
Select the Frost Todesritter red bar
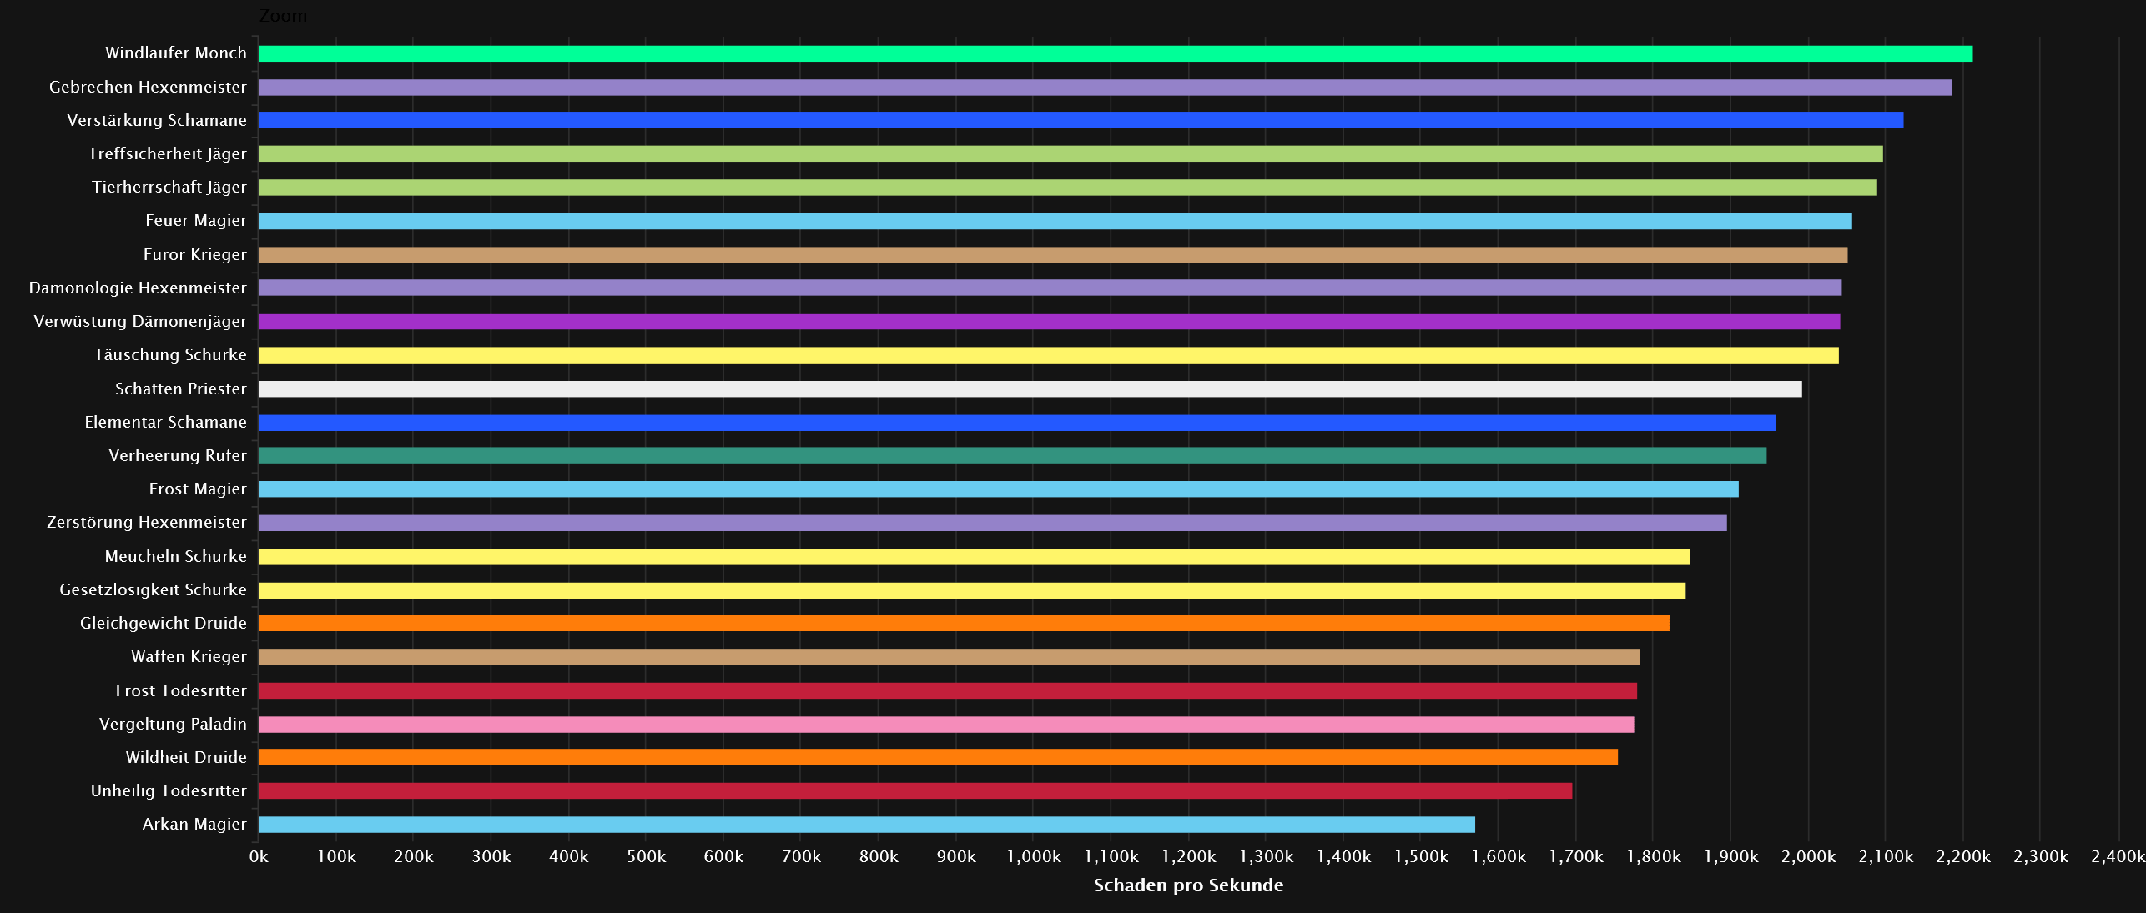(x=948, y=690)
